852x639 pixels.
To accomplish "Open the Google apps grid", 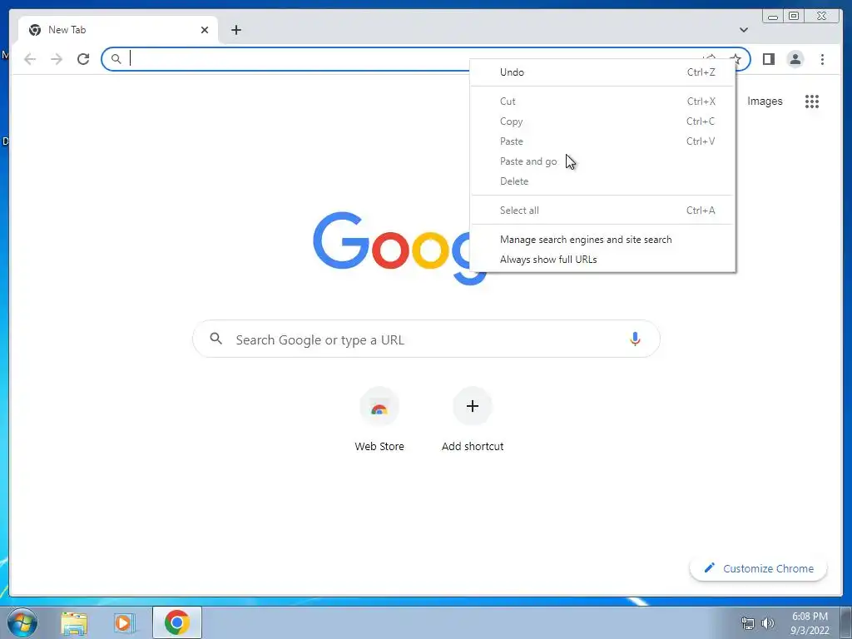I will click(812, 101).
